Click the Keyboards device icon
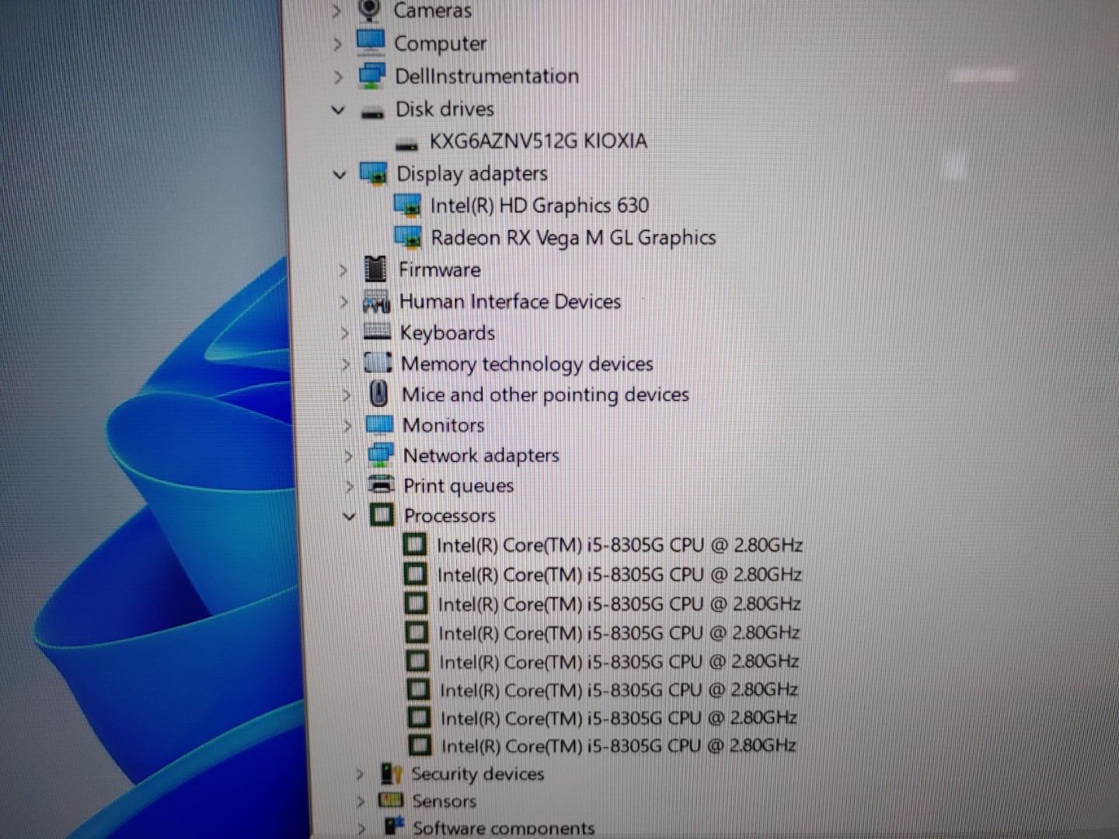The image size is (1119, 839). [x=377, y=332]
